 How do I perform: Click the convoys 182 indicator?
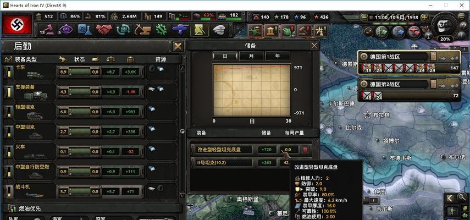click(229, 16)
